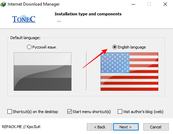The width and height of the screenshot is (173, 134).
Task: Close the installer window
Action: tap(165, 4)
